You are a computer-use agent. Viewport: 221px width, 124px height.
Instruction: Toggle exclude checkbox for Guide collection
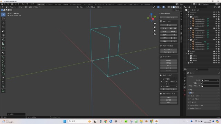click(x=214, y=14)
